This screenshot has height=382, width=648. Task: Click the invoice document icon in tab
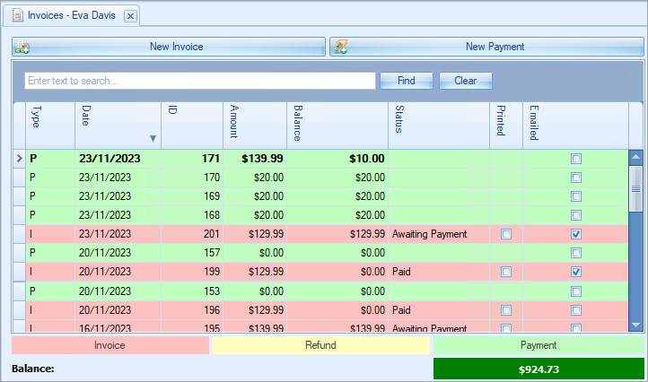pyautogui.click(x=18, y=16)
